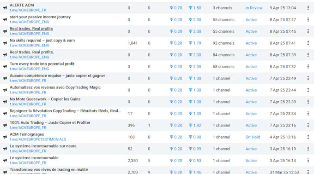Click the date 3 Apr 25 16:19

pyautogui.click(x=283, y=149)
